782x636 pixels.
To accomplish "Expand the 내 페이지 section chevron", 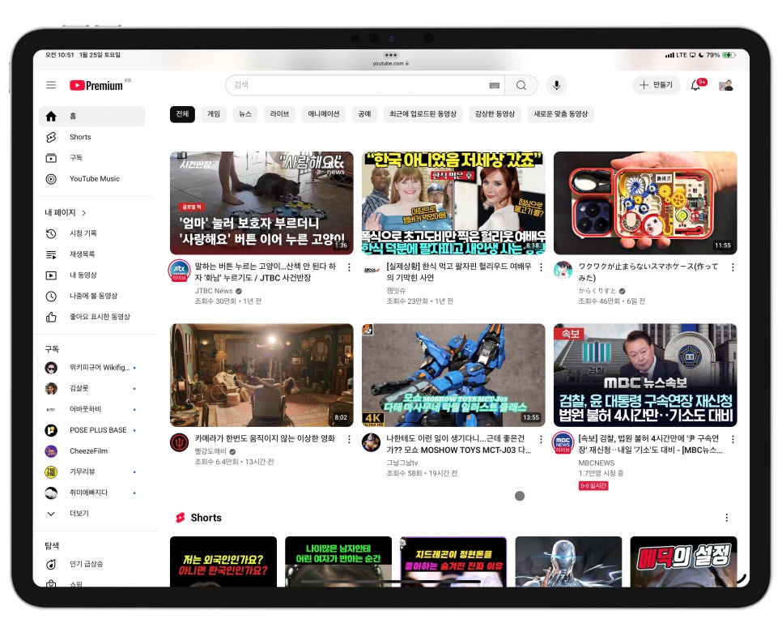I will tap(84, 213).
